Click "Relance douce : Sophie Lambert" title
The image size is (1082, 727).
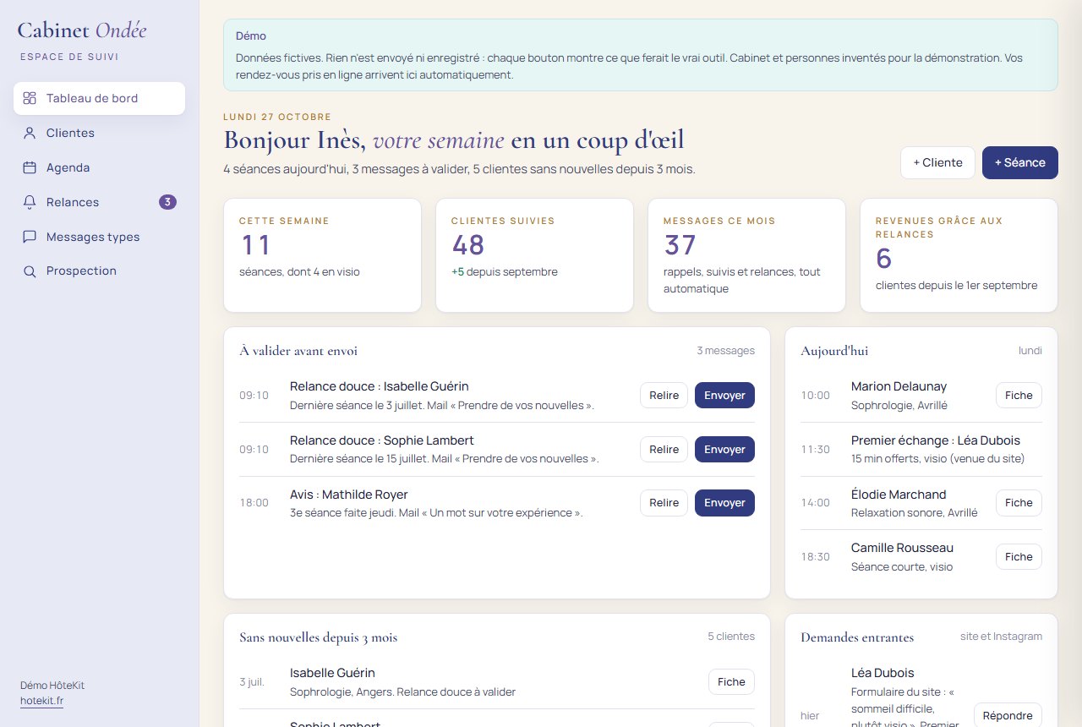pyautogui.click(x=381, y=440)
